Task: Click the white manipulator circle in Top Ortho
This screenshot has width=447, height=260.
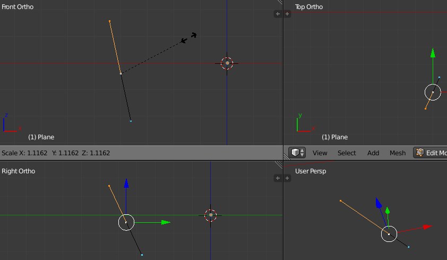Action: click(433, 92)
